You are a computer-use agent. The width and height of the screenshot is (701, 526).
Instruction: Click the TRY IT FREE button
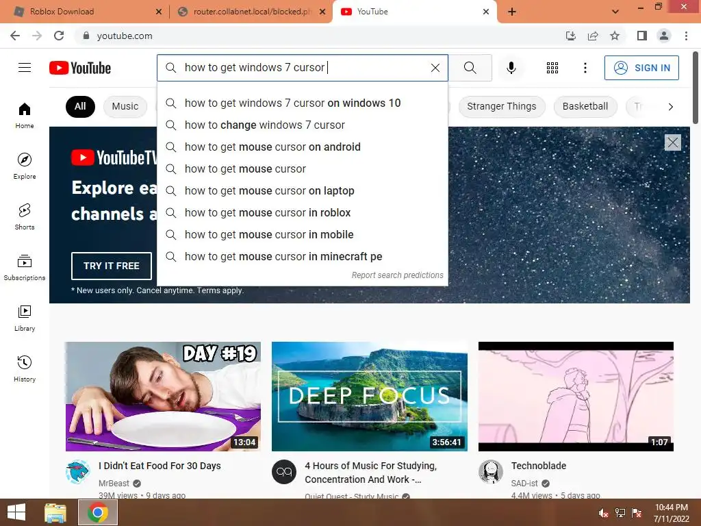point(112,266)
